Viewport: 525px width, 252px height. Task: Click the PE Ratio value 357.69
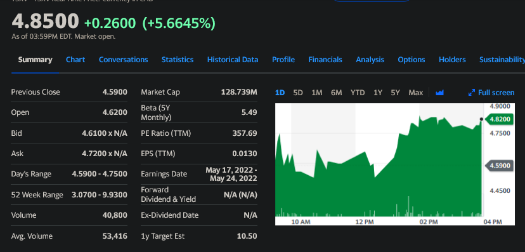(x=245, y=133)
